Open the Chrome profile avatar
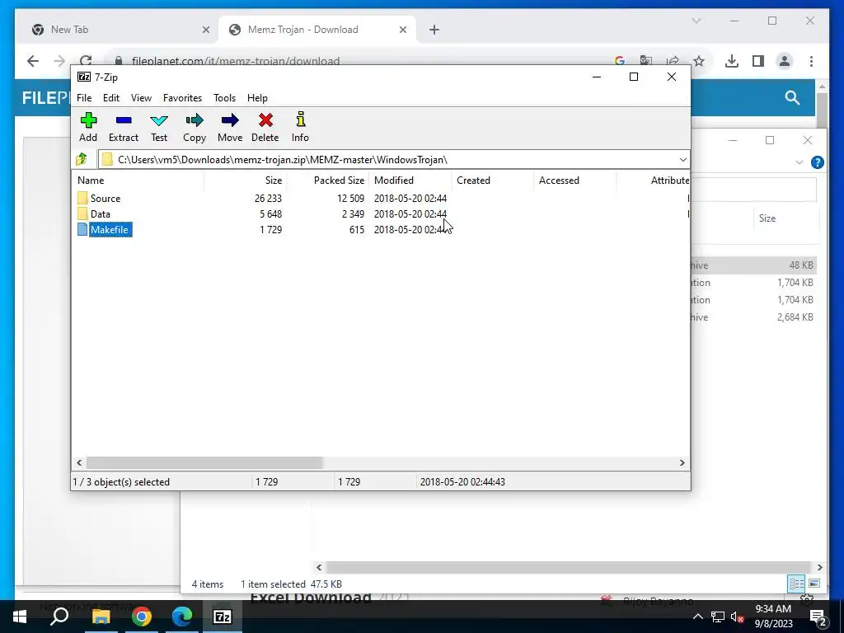Image resolution: width=844 pixels, height=633 pixels. pos(785,61)
